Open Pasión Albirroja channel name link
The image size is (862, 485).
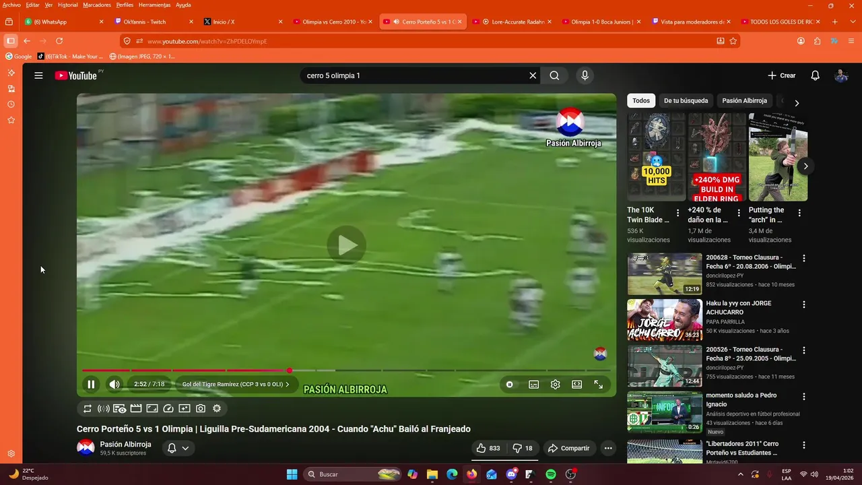[125, 445]
